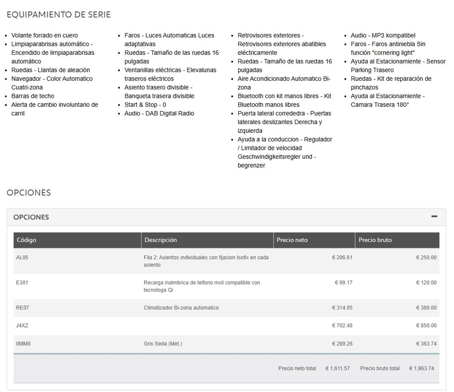This screenshot has height=392, width=454.
Task: Click the 'Audio - DAB Digital Radio' item
Action: pos(159,113)
